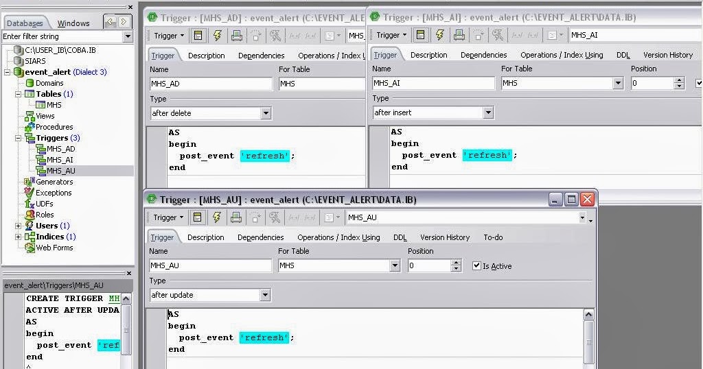Click scroll up arrow in MHS_AU code editor
The width and height of the screenshot is (703, 369).
click(588, 314)
